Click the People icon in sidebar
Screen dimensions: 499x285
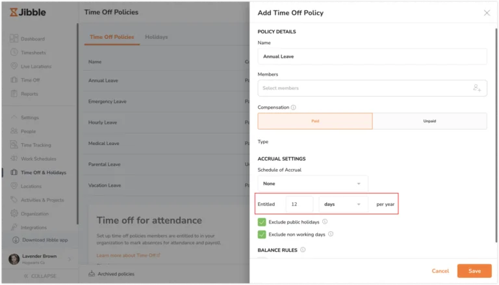pos(14,131)
